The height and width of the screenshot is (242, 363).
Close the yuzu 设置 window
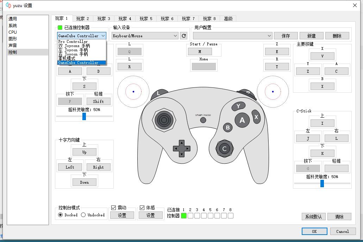point(355,5)
